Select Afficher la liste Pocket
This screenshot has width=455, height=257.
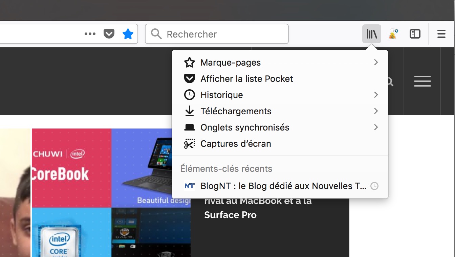pyautogui.click(x=246, y=79)
